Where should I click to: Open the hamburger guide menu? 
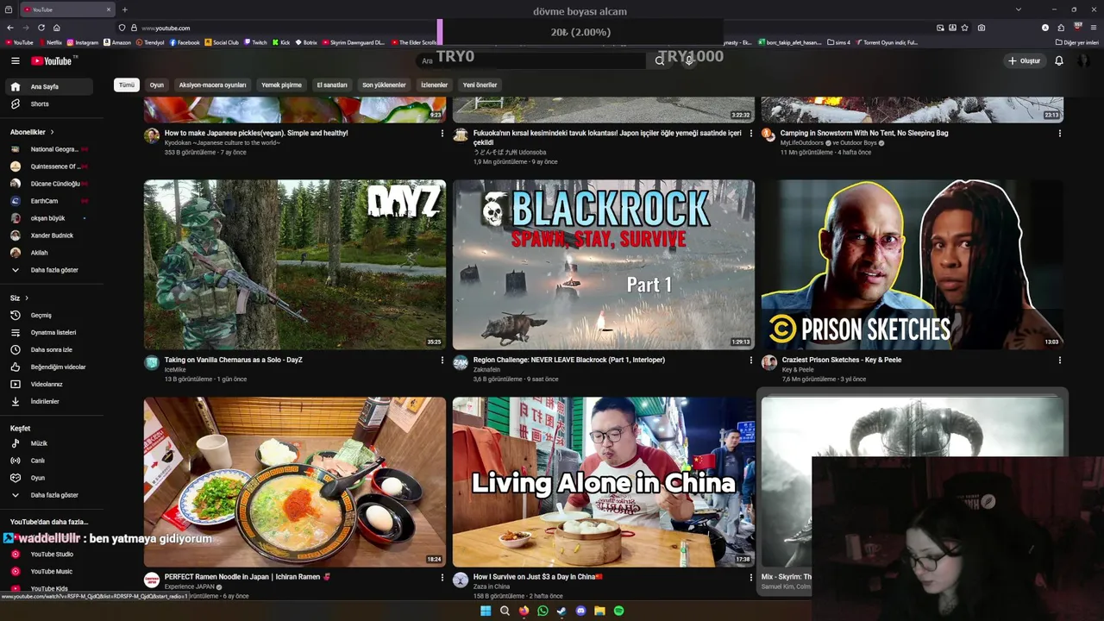pos(15,60)
